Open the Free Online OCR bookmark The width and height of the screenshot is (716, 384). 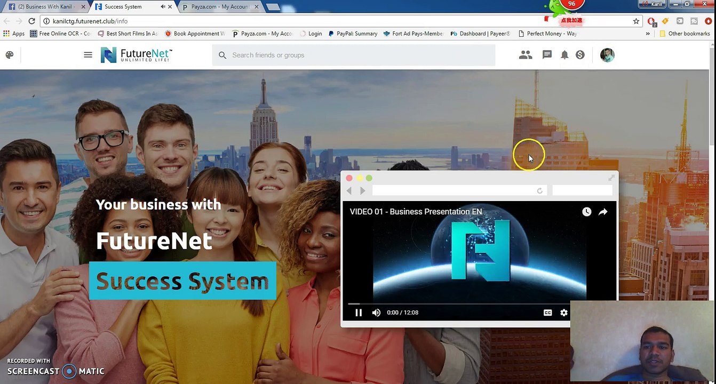click(x=60, y=33)
